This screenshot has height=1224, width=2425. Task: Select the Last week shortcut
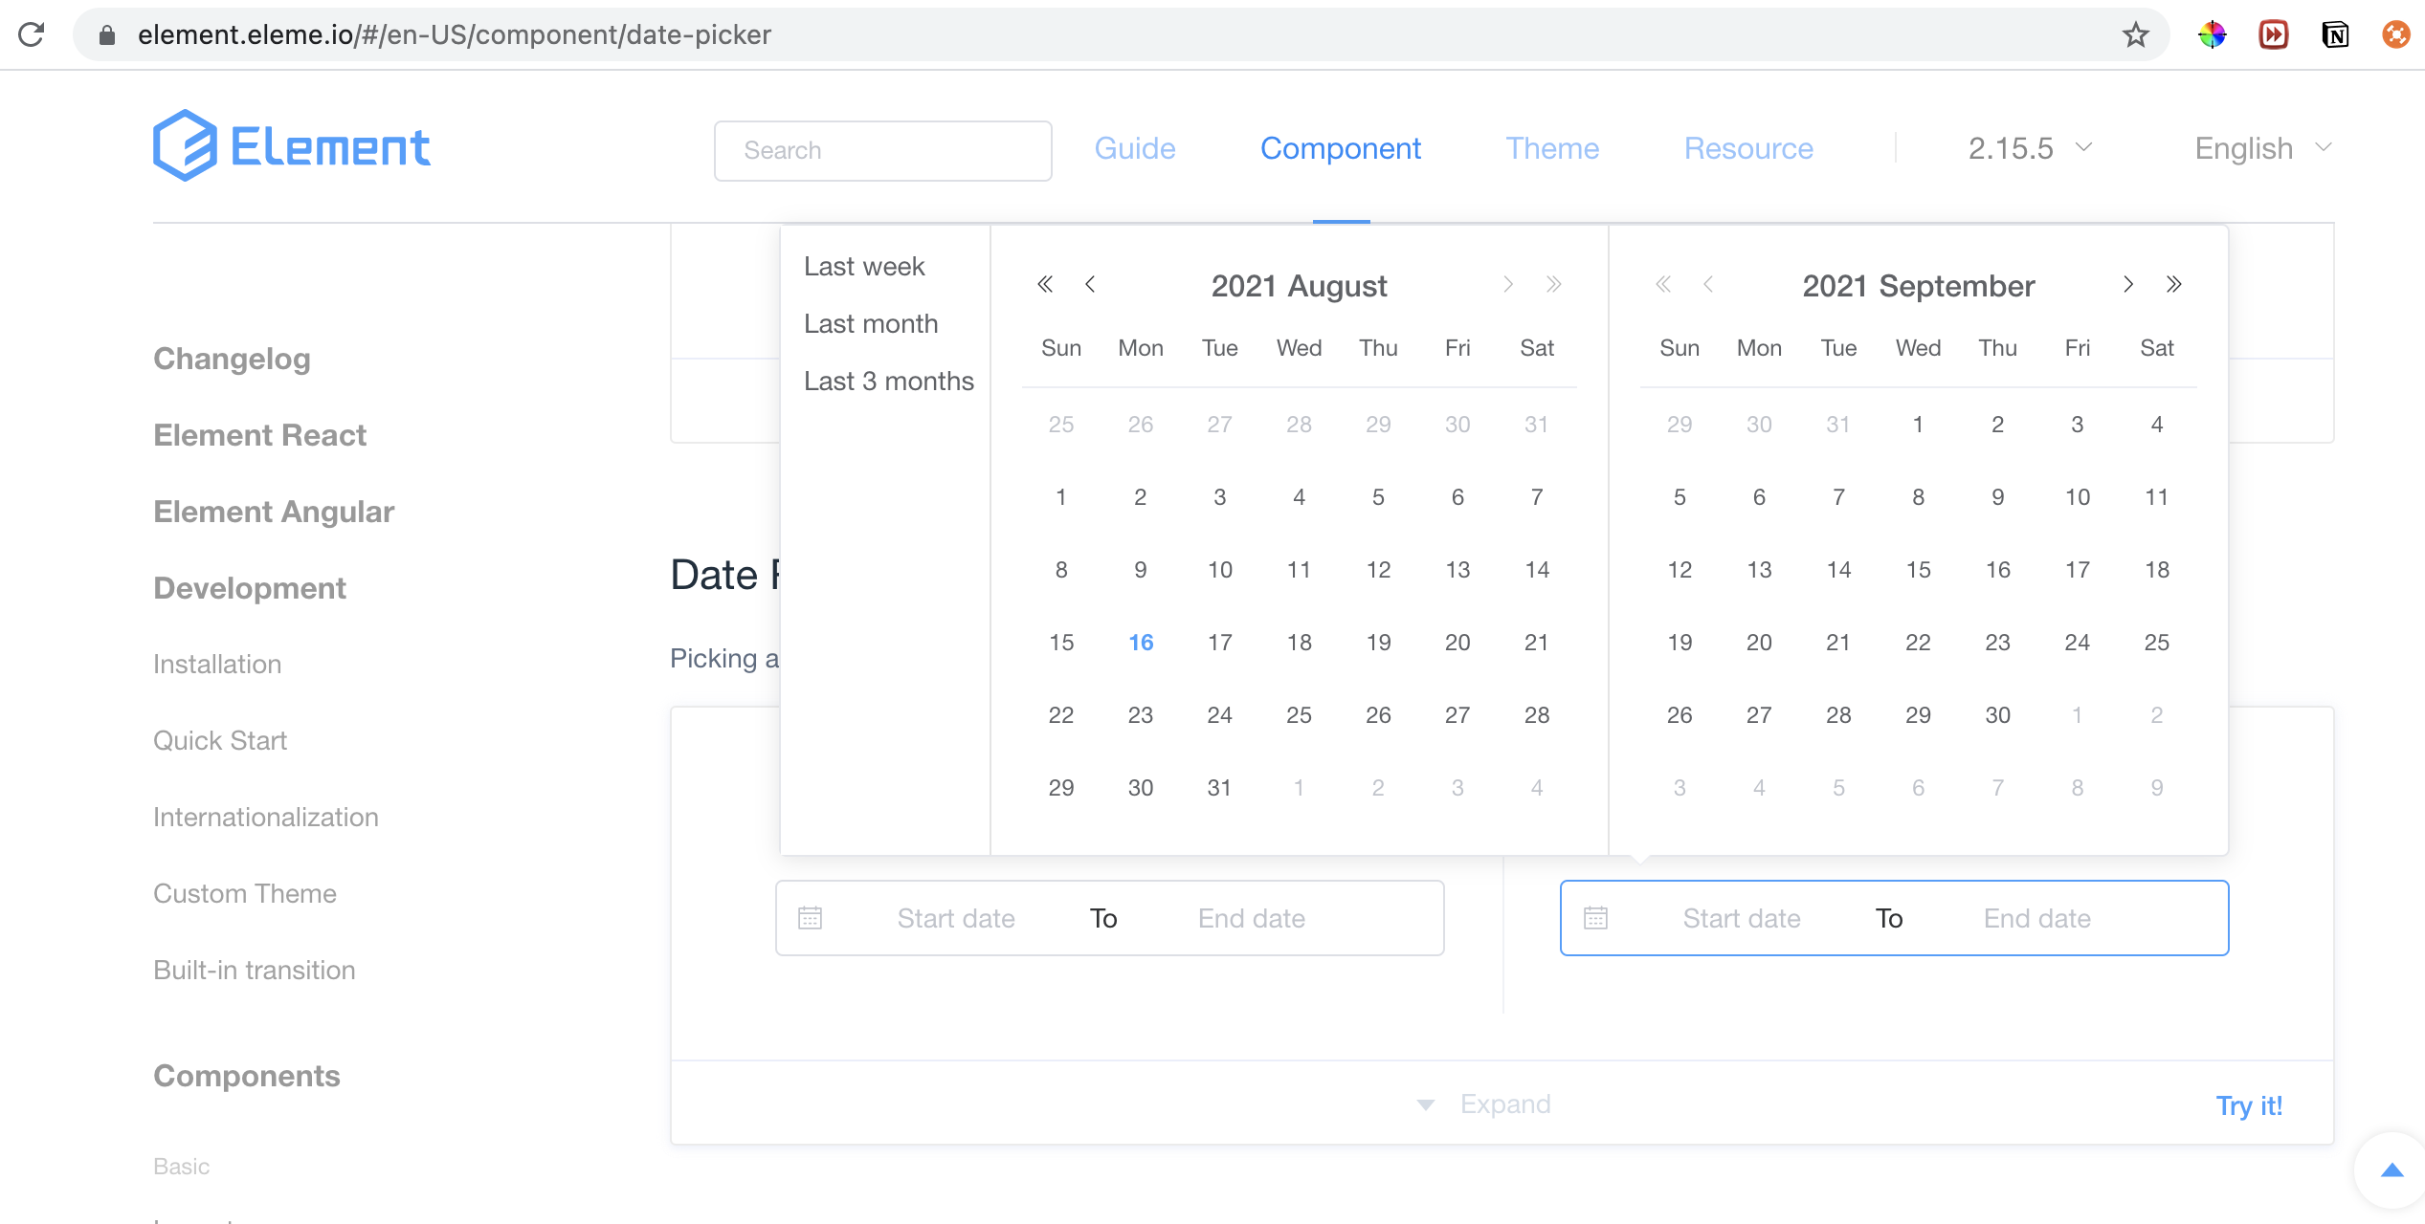click(x=864, y=266)
